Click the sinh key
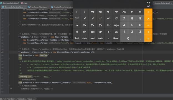 [x=85, y=39]
